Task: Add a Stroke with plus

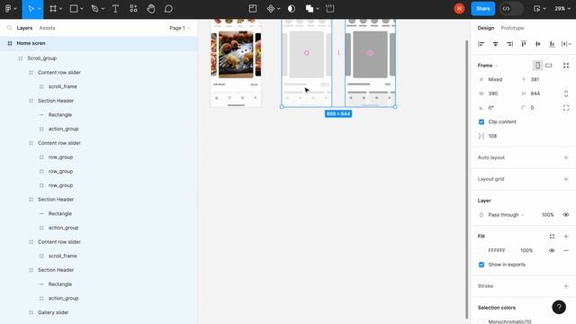Action: coord(566,286)
